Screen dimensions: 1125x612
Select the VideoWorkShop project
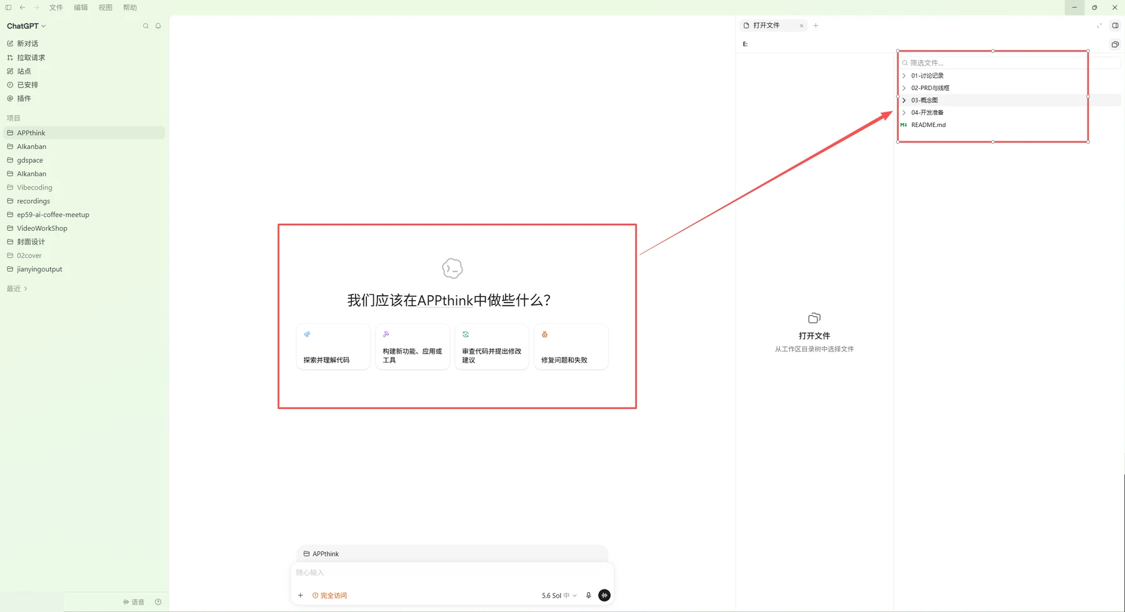pos(84,228)
